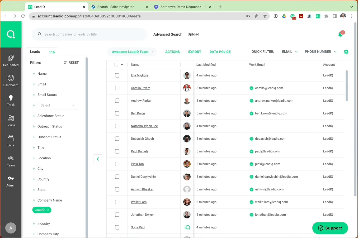Click the Advanced Search link
This screenshot has width=358, height=238.
coord(168,34)
